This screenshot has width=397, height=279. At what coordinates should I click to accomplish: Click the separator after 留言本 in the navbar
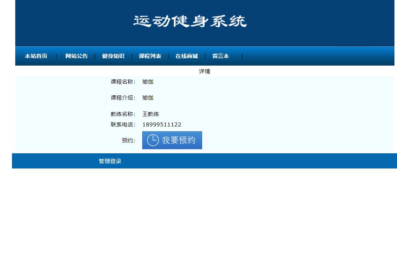point(242,56)
